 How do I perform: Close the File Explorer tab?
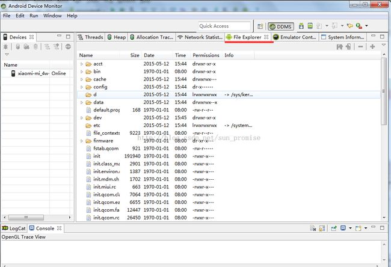click(266, 37)
